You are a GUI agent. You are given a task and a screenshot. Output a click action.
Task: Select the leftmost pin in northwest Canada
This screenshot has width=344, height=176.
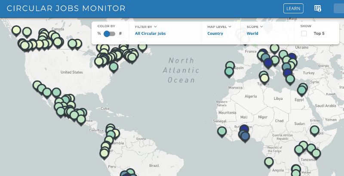tap(16, 30)
